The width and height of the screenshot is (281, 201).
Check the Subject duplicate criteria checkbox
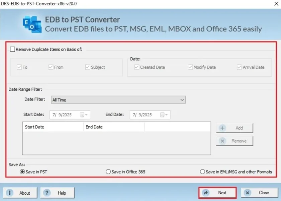pyautogui.click(x=87, y=67)
